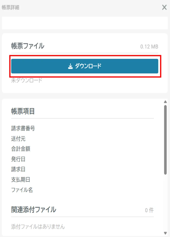Click the 0.12 MB file size
170x237 pixels.
(x=149, y=47)
